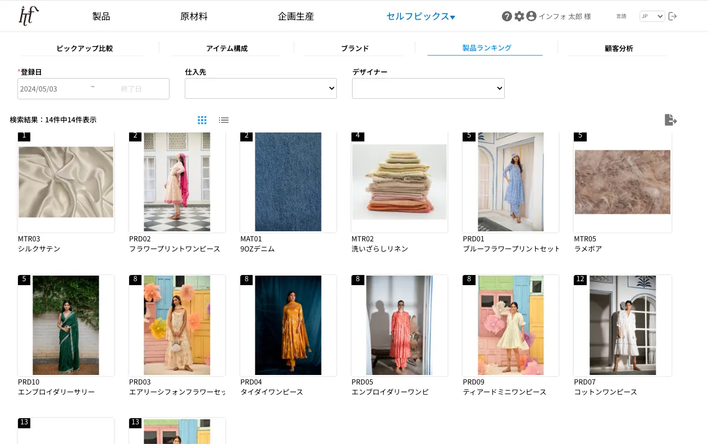Click the フラワープリントワンピース product name
708x444 pixels.
pos(175,249)
